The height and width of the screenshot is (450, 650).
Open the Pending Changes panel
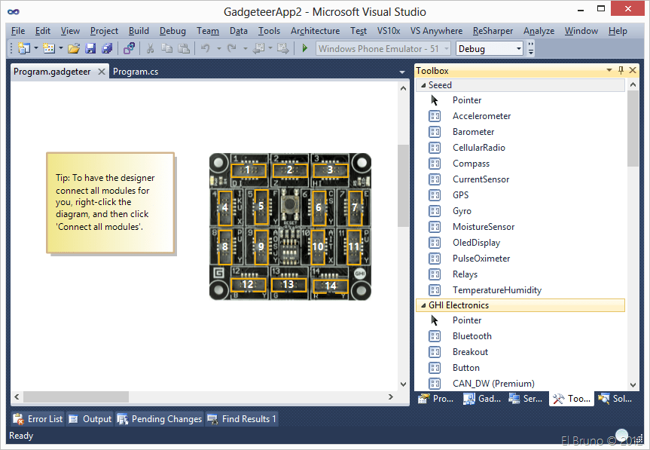pos(159,419)
